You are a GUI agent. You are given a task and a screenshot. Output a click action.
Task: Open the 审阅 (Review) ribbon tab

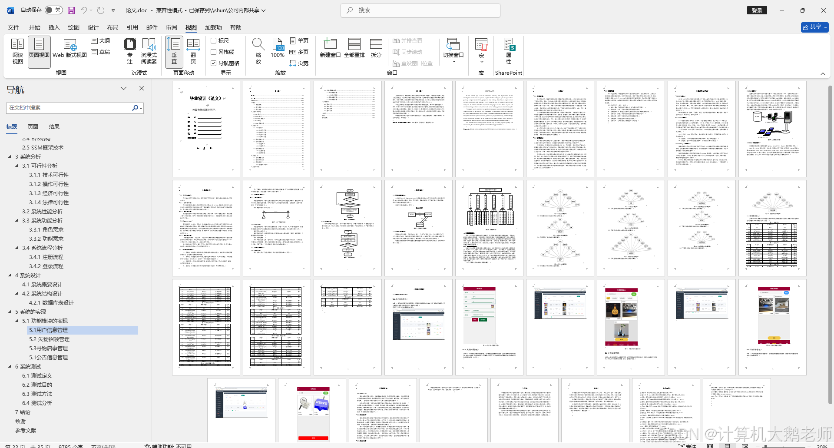coord(172,27)
